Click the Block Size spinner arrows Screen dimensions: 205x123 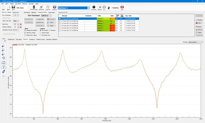18,24
